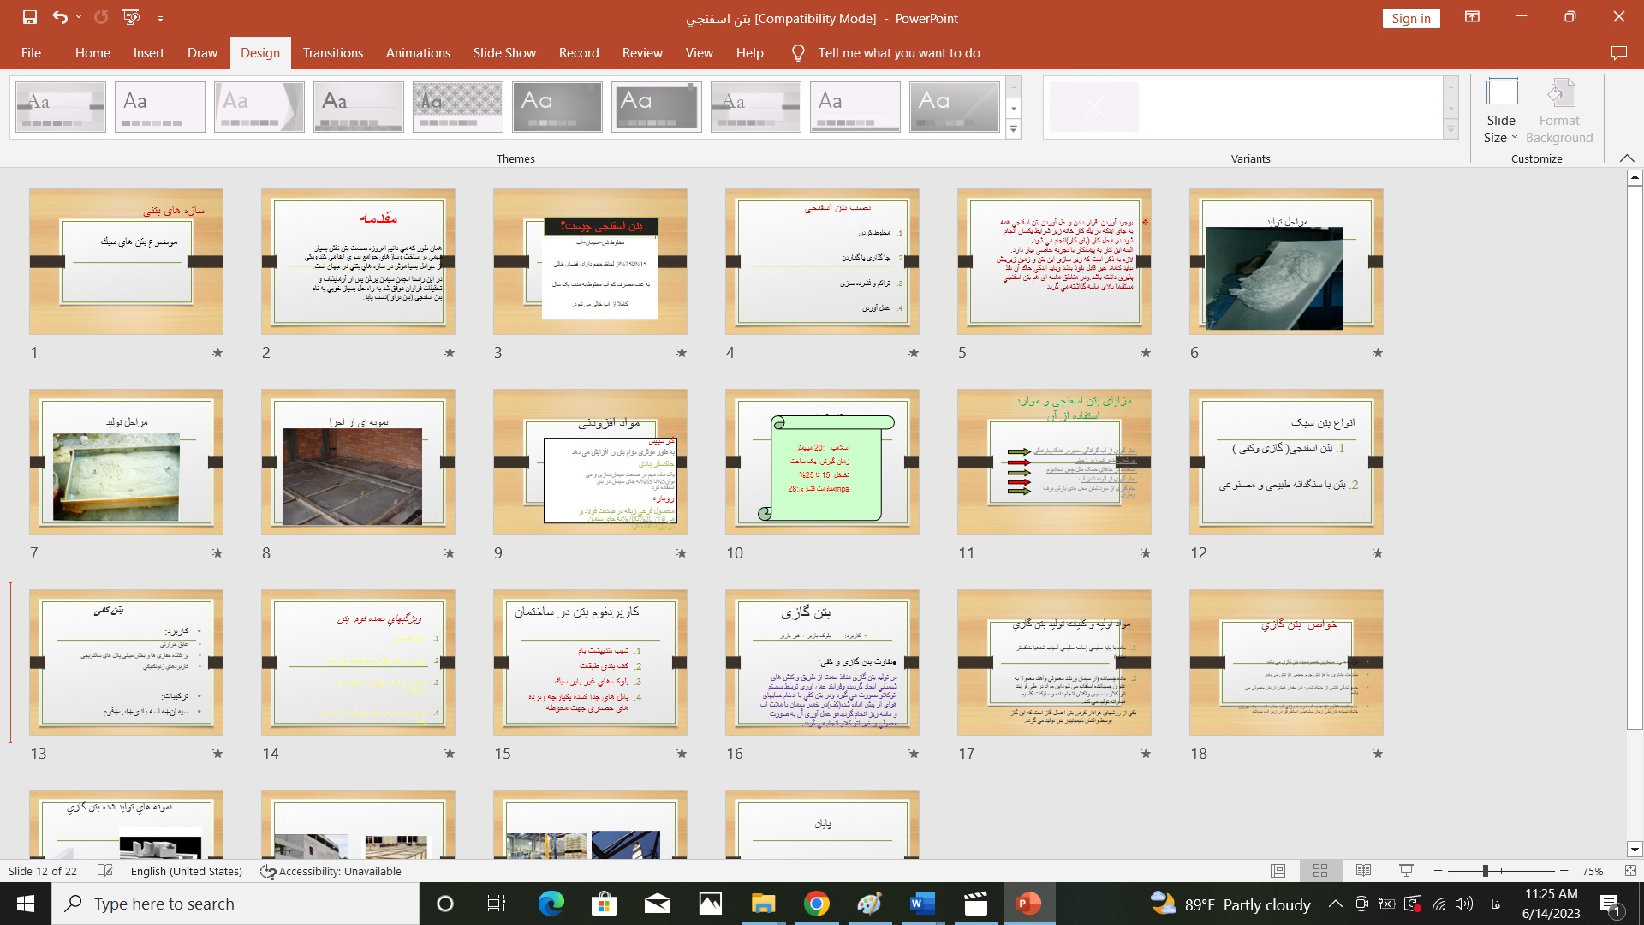Click the Sign in button
This screenshot has height=925, width=1644.
(1410, 19)
